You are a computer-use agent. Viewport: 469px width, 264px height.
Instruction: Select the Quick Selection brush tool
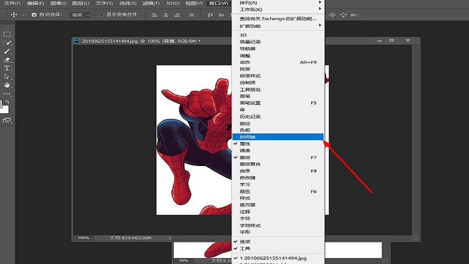coord(7,43)
